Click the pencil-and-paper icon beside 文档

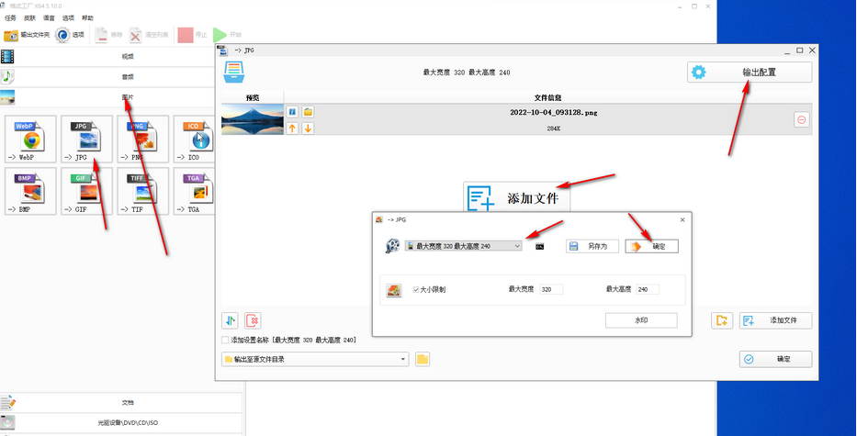[x=7, y=403]
